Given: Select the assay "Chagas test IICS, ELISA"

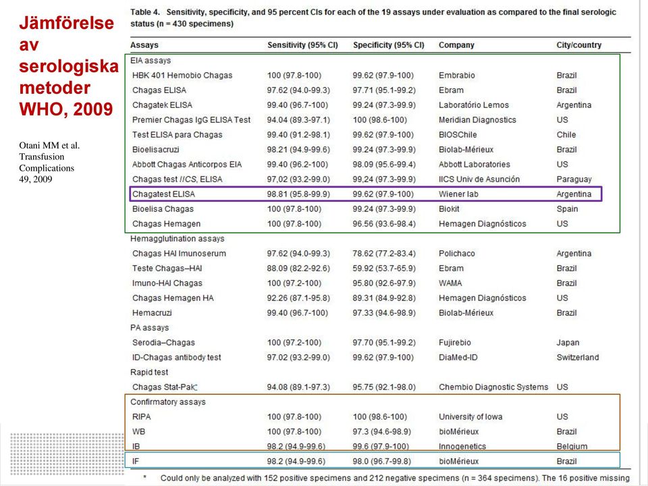Looking at the screenshot, I should (178, 180).
